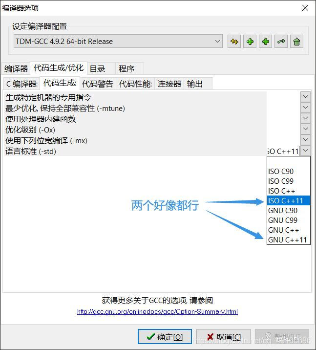Switch to the 编译器 tab
Screen dimensions: 316x350
pyautogui.click(x=16, y=68)
